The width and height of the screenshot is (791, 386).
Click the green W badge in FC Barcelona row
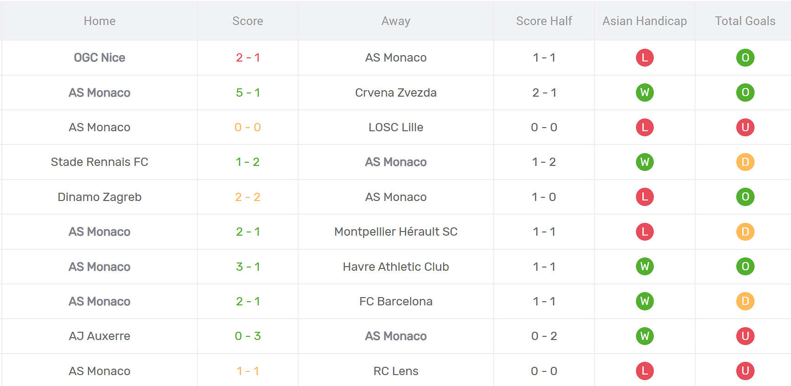(x=645, y=301)
